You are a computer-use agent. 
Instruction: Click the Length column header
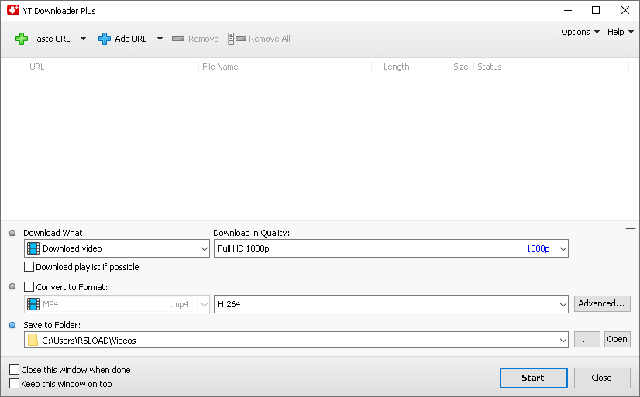[397, 67]
